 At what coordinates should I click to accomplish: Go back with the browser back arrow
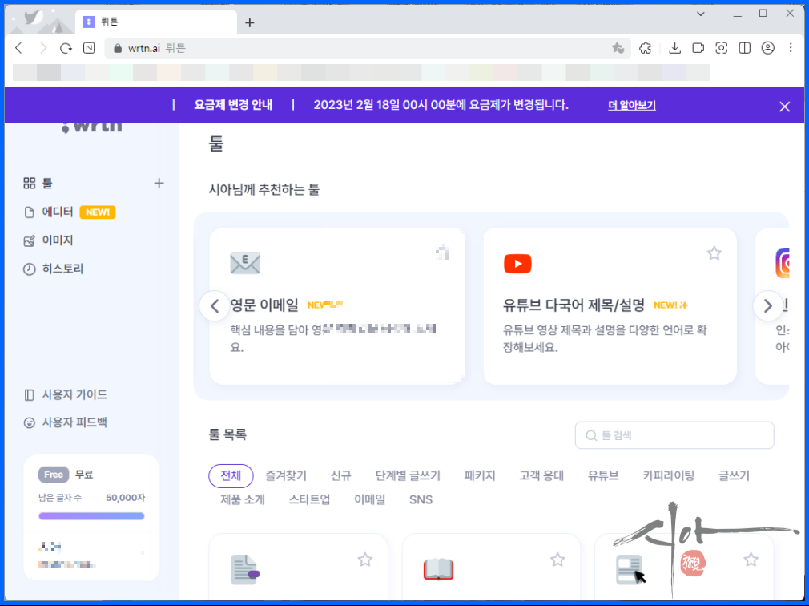pyautogui.click(x=19, y=48)
